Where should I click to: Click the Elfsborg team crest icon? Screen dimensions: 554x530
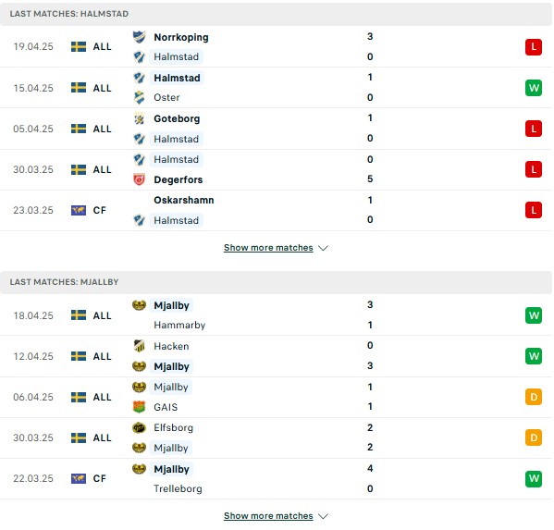140,428
